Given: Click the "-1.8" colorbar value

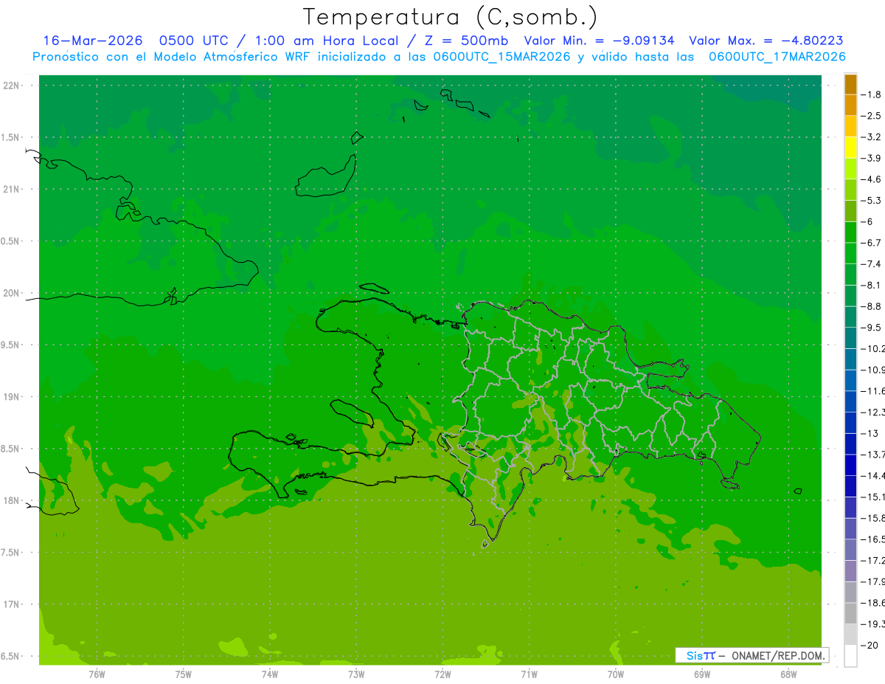Looking at the screenshot, I should (x=871, y=94).
